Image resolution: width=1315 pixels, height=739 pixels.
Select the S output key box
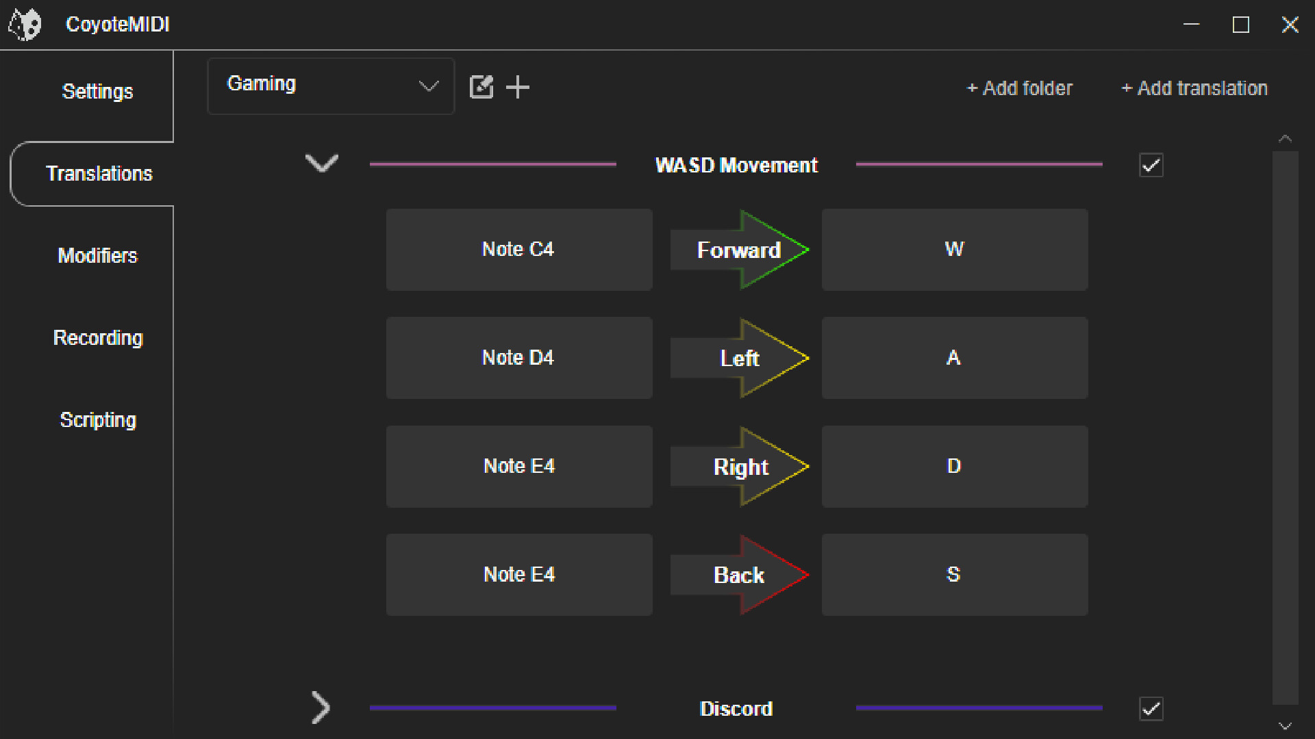pyautogui.click(x=955, y=575)
